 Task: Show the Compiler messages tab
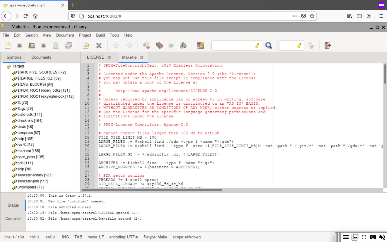pyautogui.click(x=13, y=218)
